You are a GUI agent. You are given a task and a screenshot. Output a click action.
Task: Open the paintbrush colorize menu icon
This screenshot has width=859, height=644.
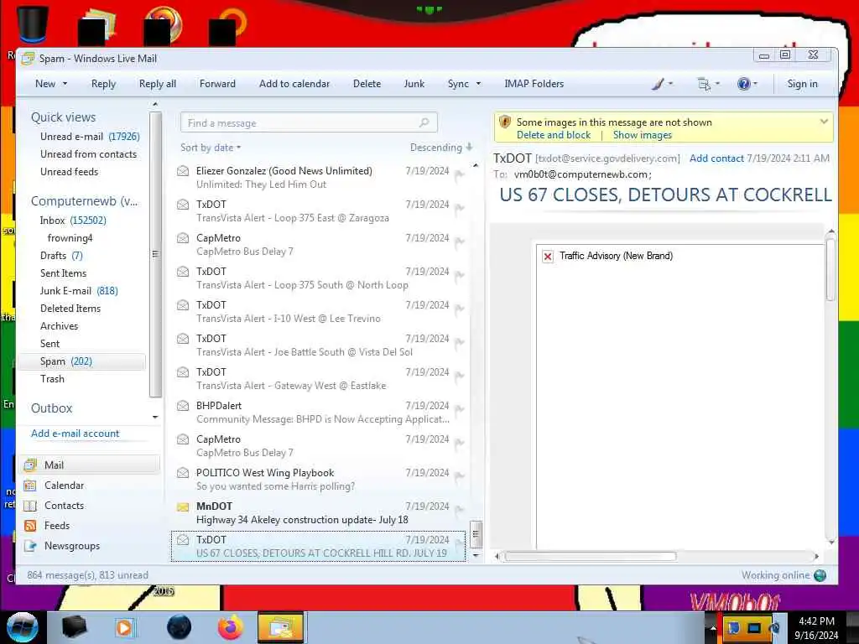point(658,84)
